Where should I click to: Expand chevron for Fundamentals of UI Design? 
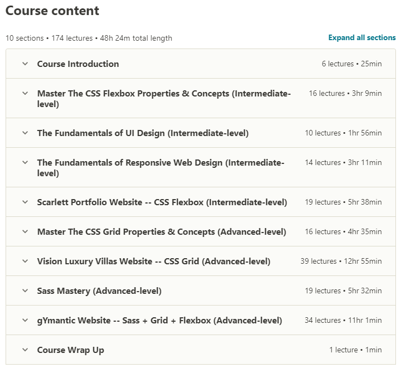tap(25, 133)
